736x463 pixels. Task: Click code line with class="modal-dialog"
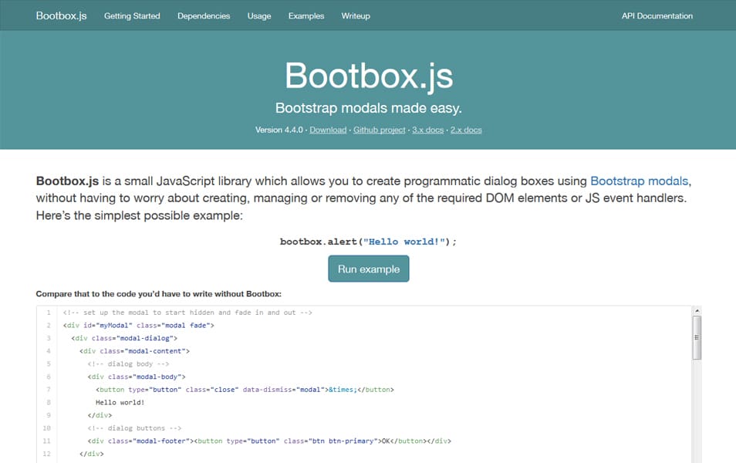pos(124,338)
